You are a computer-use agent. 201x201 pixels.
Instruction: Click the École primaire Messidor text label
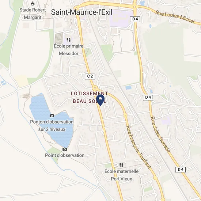coord(69,50)
